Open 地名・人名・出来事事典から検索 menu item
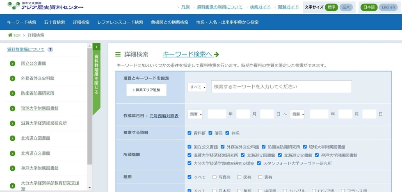 [x=227, y=22]
